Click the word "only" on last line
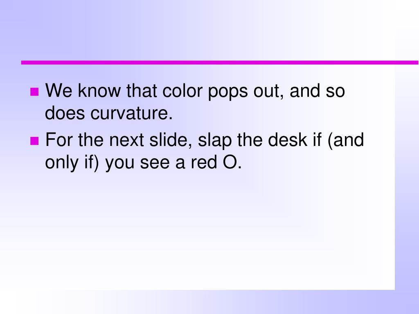Screen dimensions: 419x314 click(x=61, y=163)
